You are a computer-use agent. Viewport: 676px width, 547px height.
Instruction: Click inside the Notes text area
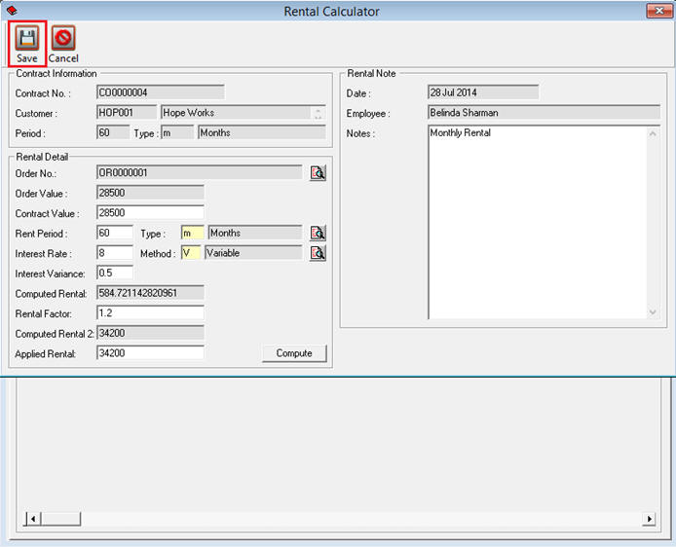(537, 222)
